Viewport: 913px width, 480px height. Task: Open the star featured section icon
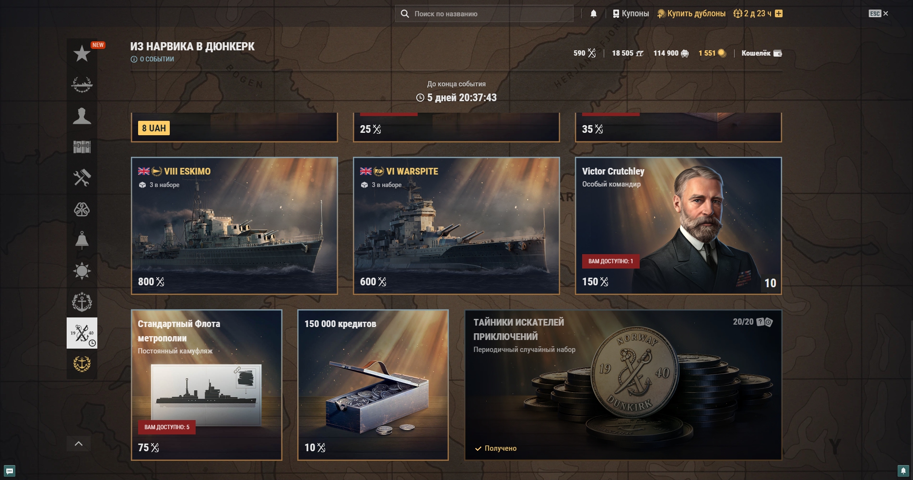pos(82,54)
